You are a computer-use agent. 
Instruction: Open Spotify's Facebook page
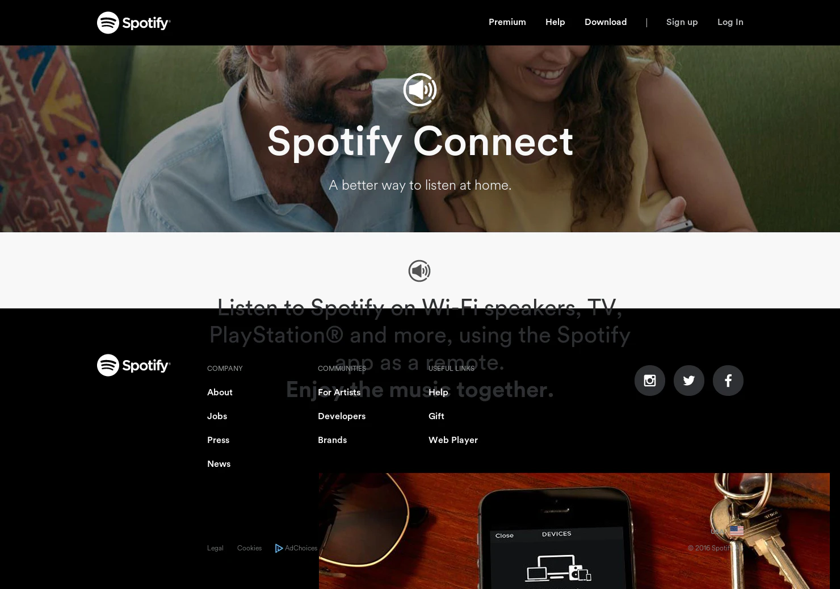[x=728, y=381]
